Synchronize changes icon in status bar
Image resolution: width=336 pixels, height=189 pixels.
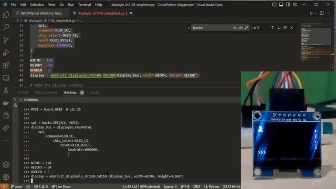coord(28,186)
